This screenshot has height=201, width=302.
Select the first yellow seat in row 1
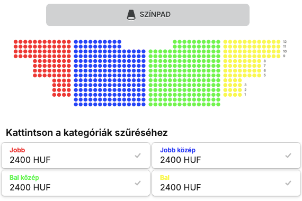point(225,95)
